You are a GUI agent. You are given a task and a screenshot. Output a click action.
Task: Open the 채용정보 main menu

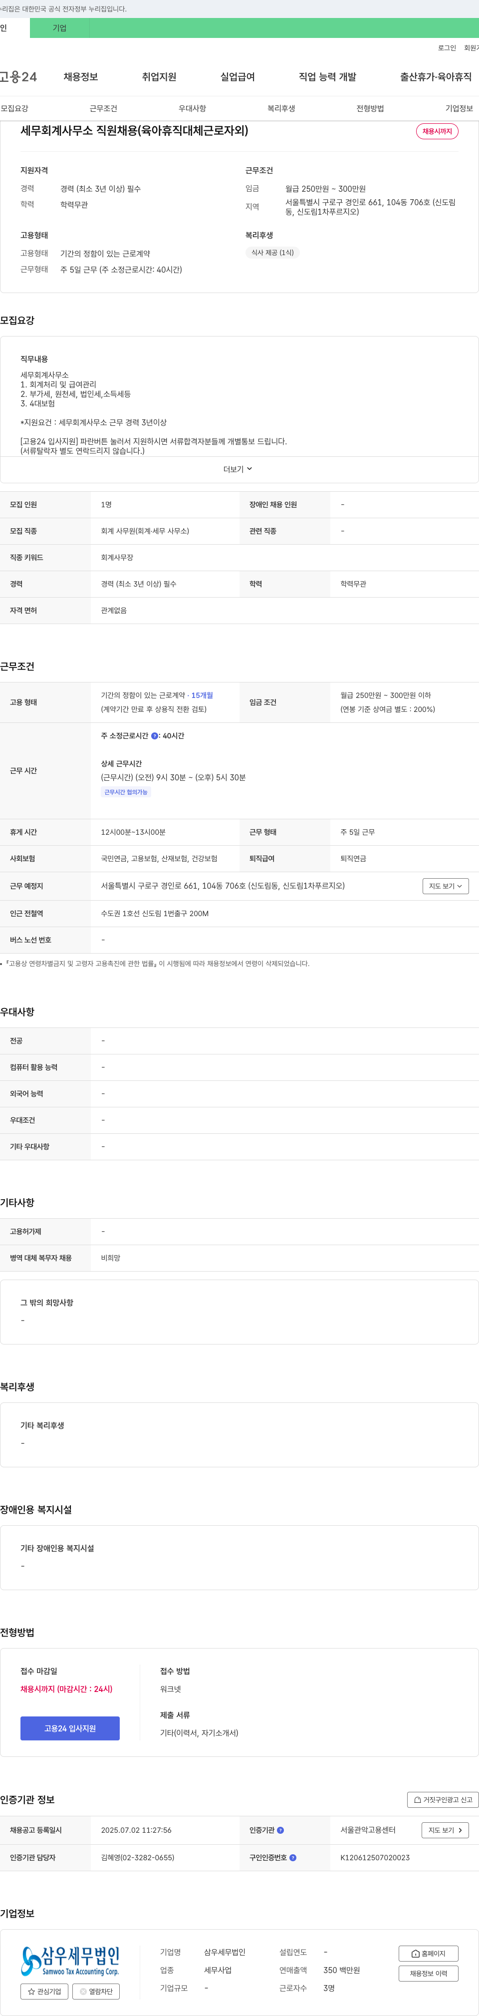coord(81,77)
